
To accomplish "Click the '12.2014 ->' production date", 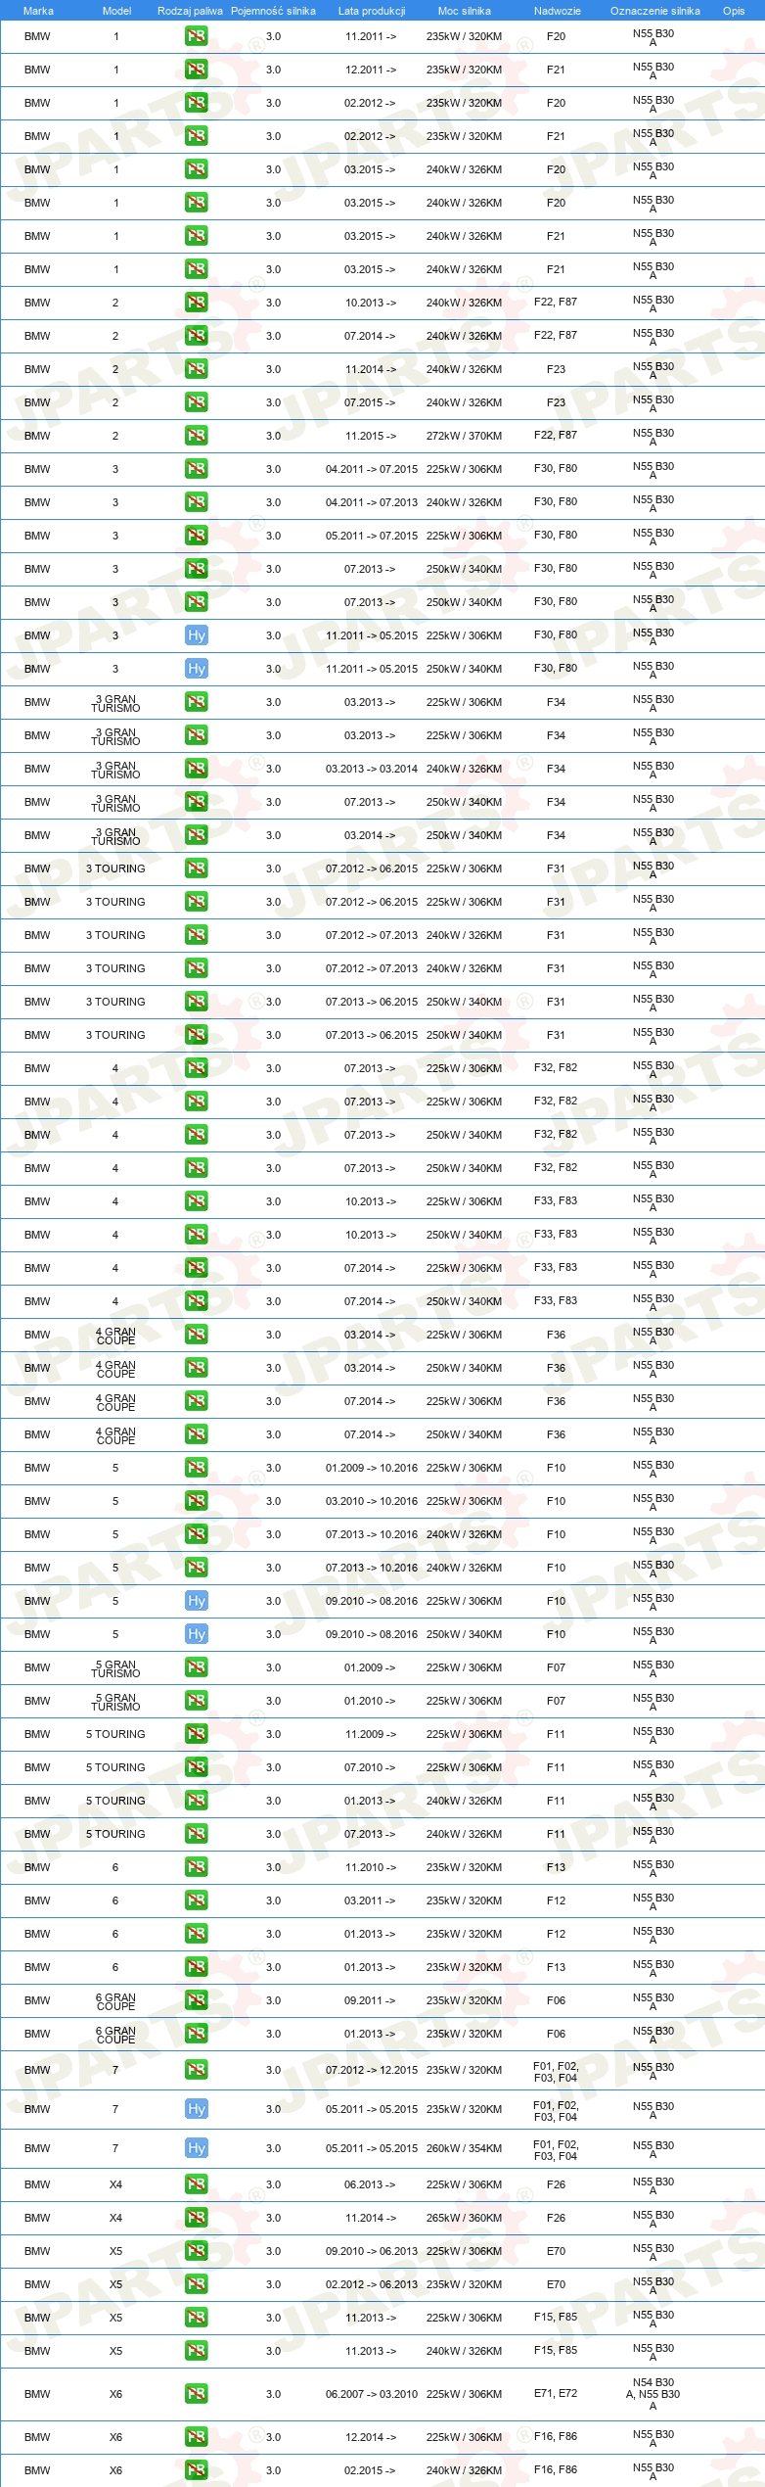I will (x=370, y=2437).
